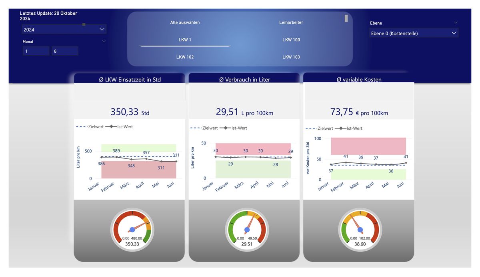
Task: Open the Ebene 0 (Kostenstelle) dropdown
Action: click(x=414, y=33)
